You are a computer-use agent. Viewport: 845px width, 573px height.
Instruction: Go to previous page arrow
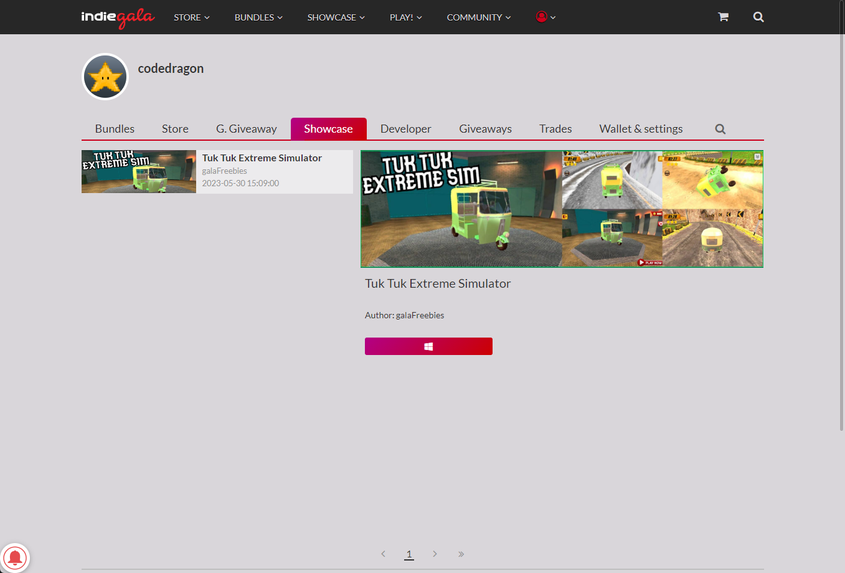tap(383, 554)
